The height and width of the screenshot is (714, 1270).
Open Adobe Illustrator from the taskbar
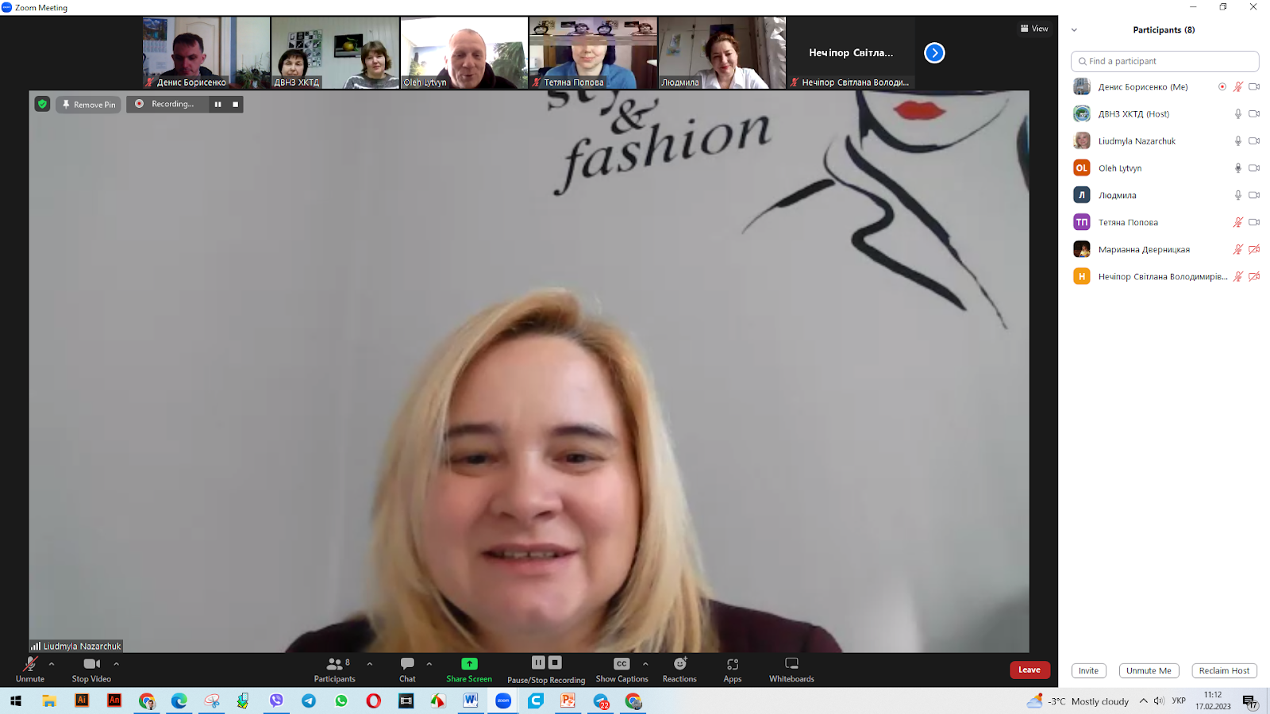click(x=82, y=701)
